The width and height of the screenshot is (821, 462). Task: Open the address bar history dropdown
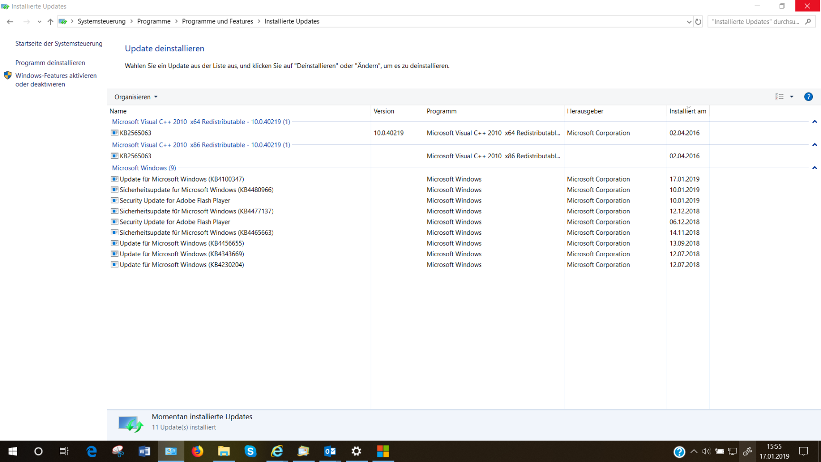pyautogui.click(x=689, y=21)
